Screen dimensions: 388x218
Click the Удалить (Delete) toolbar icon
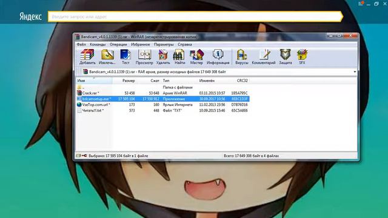click(163, 54)
